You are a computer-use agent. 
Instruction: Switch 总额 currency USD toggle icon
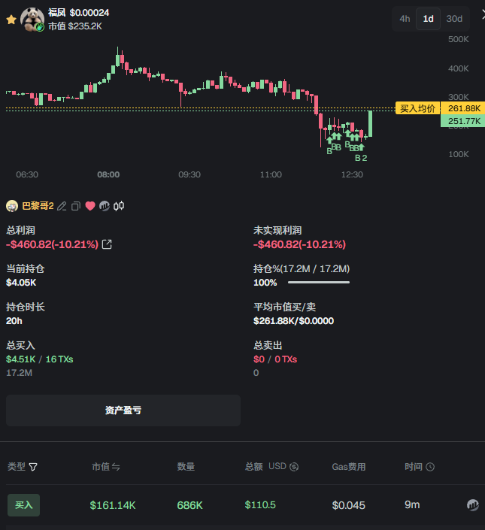(294, 467)
